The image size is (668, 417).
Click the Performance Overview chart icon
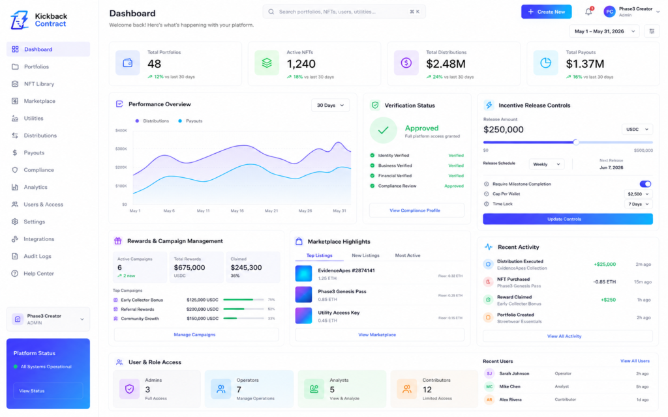pyautogui.click(x=119, y=104)
